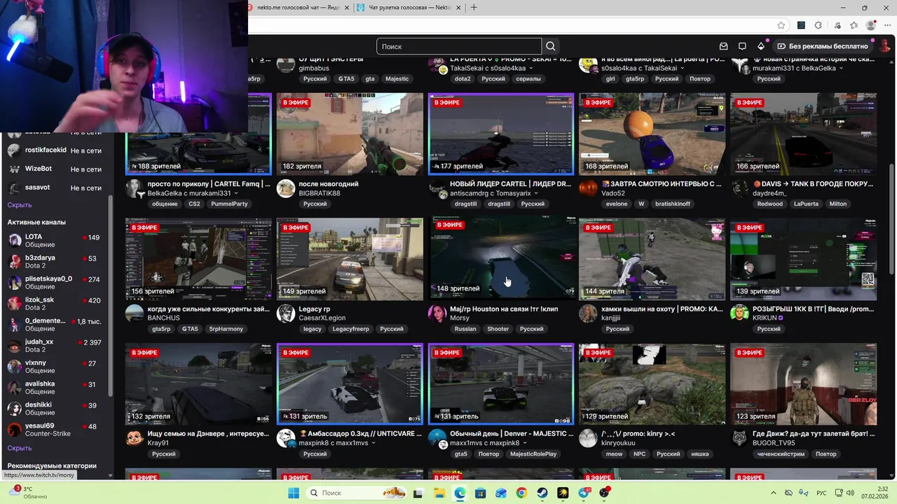Viewport: 897px width, 504px height.
Task: Open the Windows Start menu
Action: [x=294, y=493]
